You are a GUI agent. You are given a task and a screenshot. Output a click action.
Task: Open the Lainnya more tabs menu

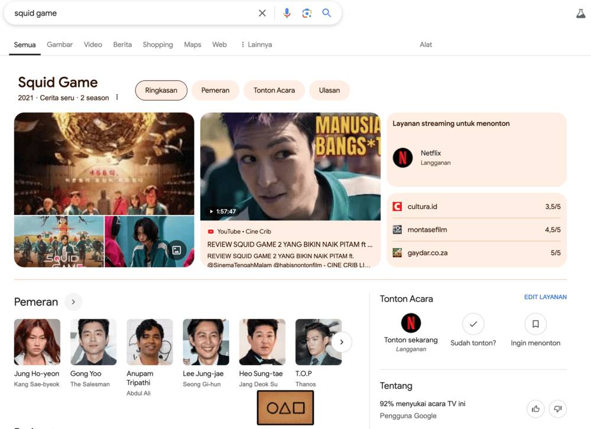point(256,44)
